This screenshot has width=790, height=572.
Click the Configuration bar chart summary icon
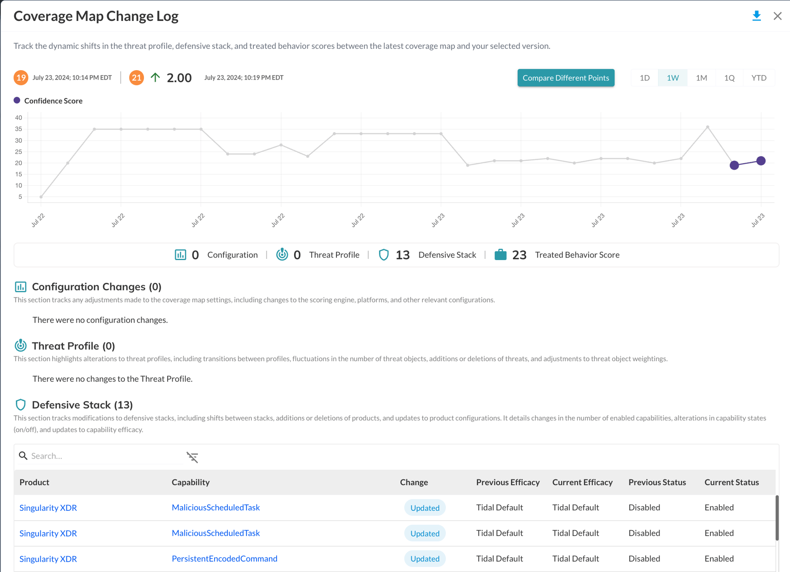tap(181, 255)
